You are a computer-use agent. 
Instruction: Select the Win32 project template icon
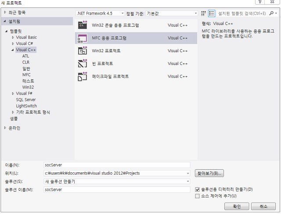83,51
